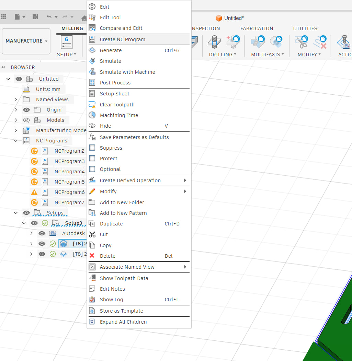
Task: Select Create NC Program menu entry
Action: click(x=139, y=39)
